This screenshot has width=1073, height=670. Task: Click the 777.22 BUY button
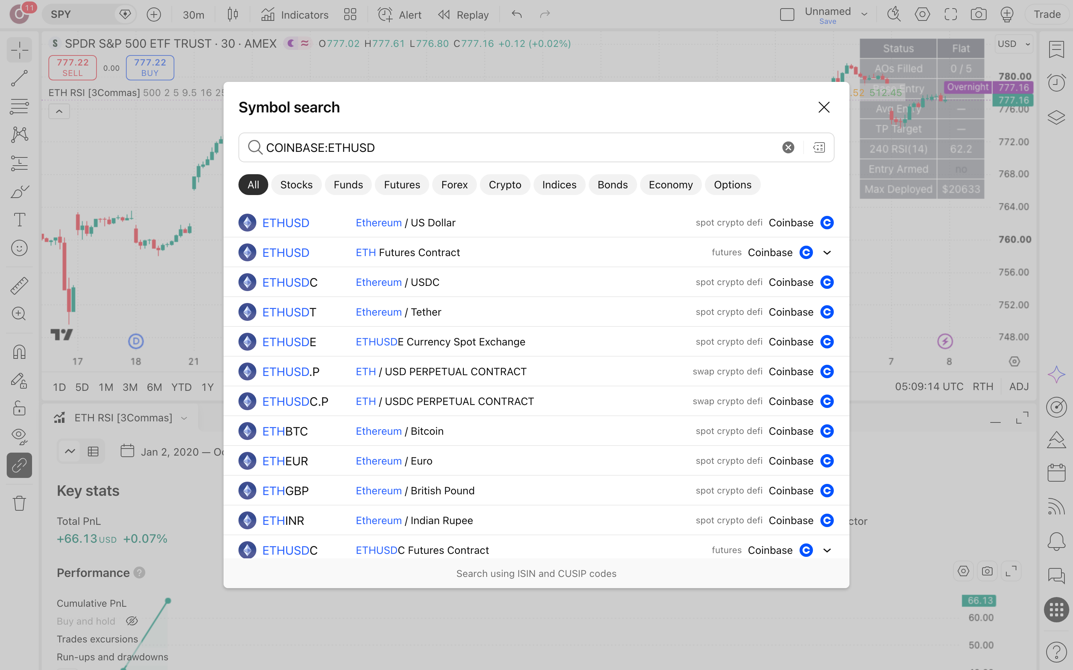pos(150,67)
